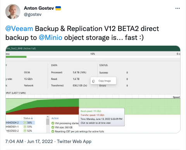Click the checkmark beside VM processing started
This screenshot has width=186, height=150.
click(x=53, y=123)
